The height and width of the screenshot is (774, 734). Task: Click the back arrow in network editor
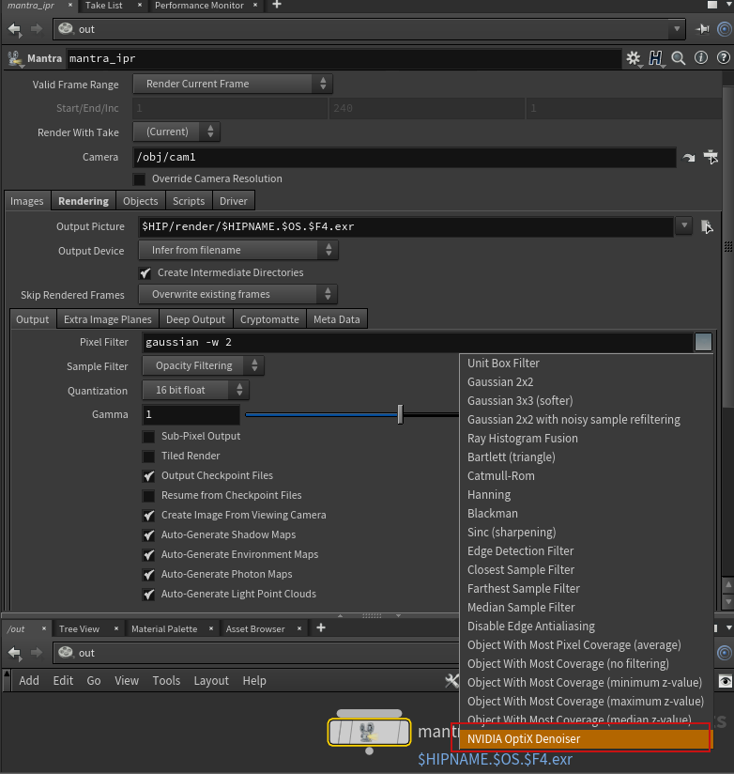tap(15, 653)
